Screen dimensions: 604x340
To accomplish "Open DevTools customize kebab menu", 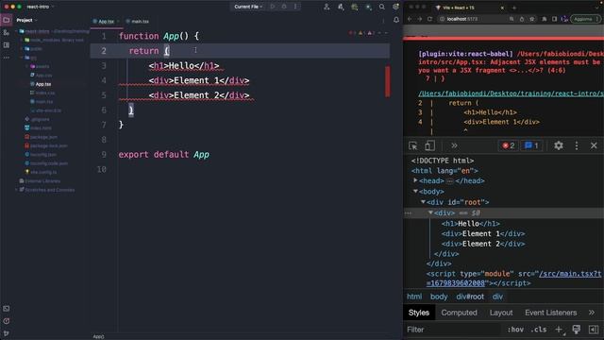I will (x=577, y=145).
